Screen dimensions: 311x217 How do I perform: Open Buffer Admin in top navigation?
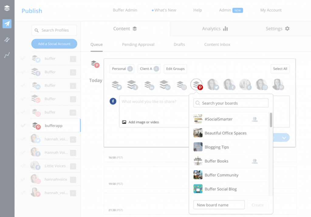pos(125,10)
